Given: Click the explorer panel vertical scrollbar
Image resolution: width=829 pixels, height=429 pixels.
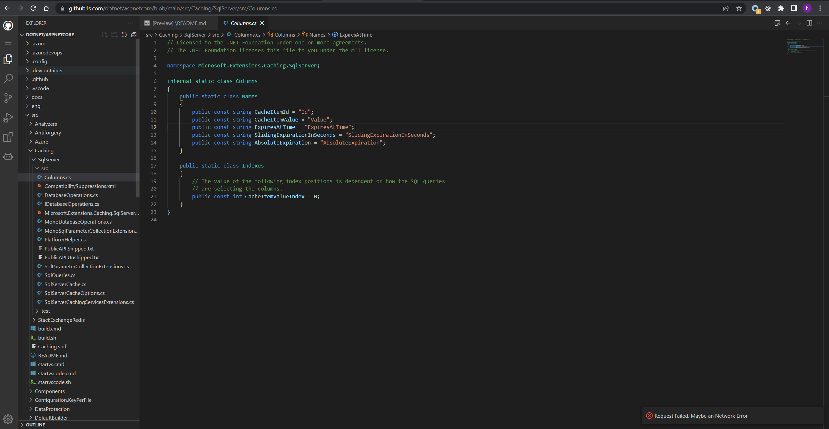Looking at the screenshot, I should point(137,117).
